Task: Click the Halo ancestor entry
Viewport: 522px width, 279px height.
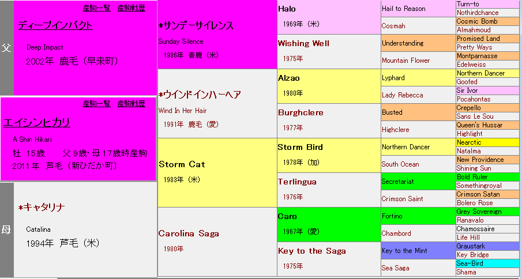Action: tap(287, 9)
